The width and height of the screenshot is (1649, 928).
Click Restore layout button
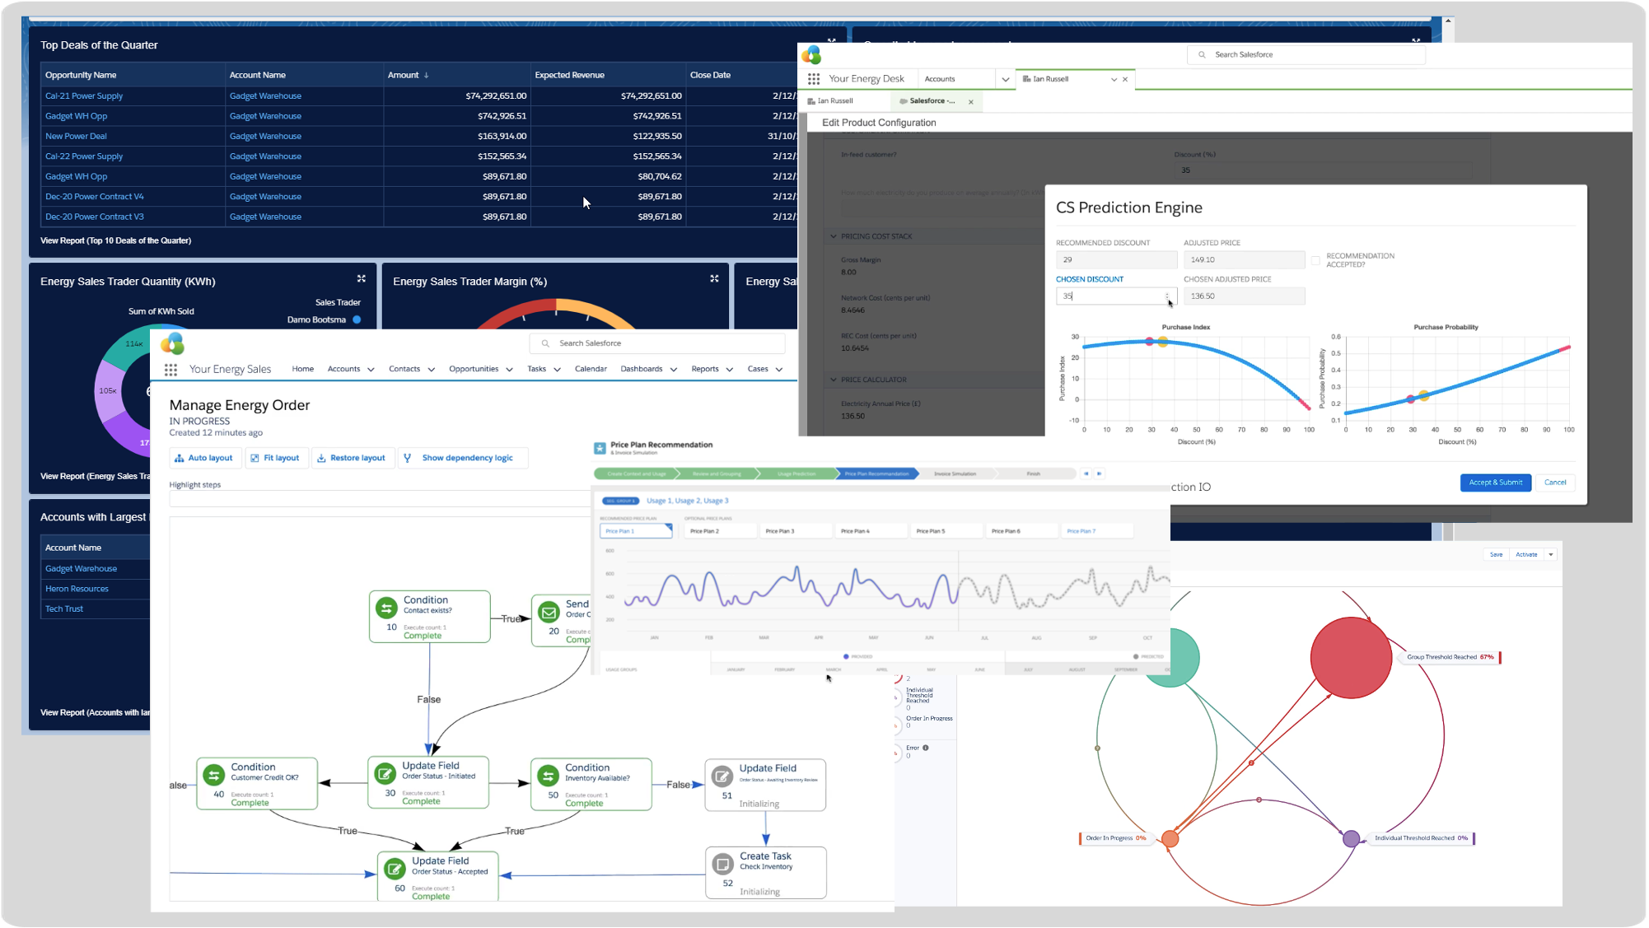[x=352, y=458]
